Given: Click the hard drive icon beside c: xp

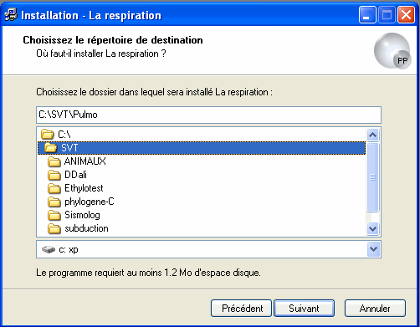Looking at the screenshot, I should [49, 249].
